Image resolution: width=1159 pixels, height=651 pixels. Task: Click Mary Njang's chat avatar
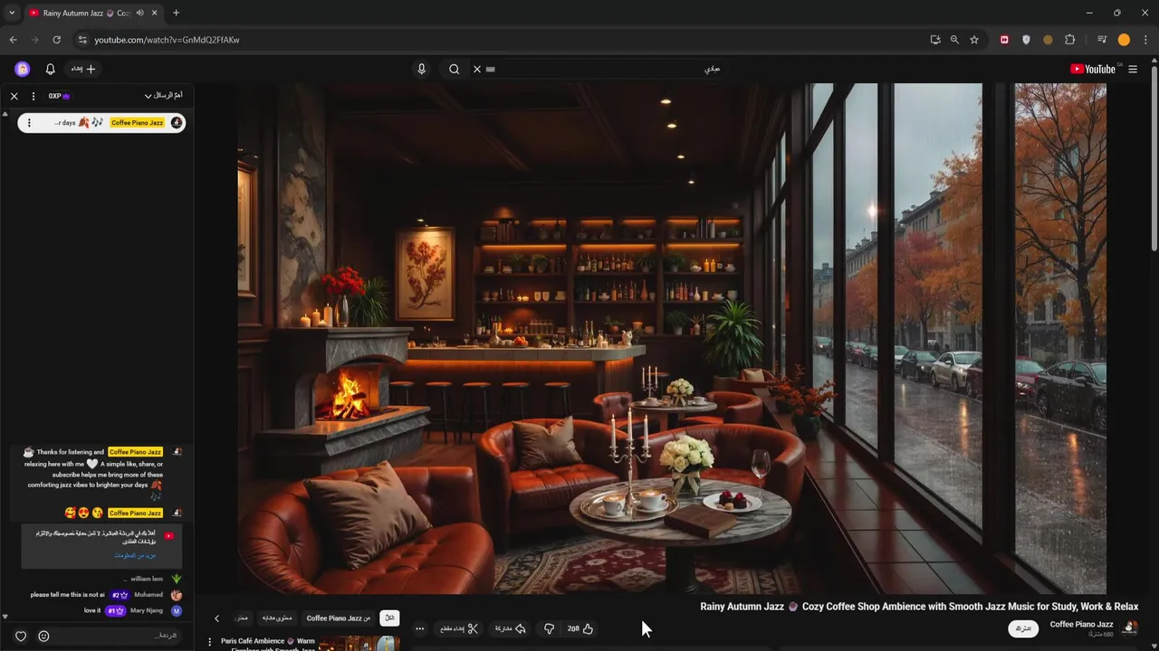[177, 611]
